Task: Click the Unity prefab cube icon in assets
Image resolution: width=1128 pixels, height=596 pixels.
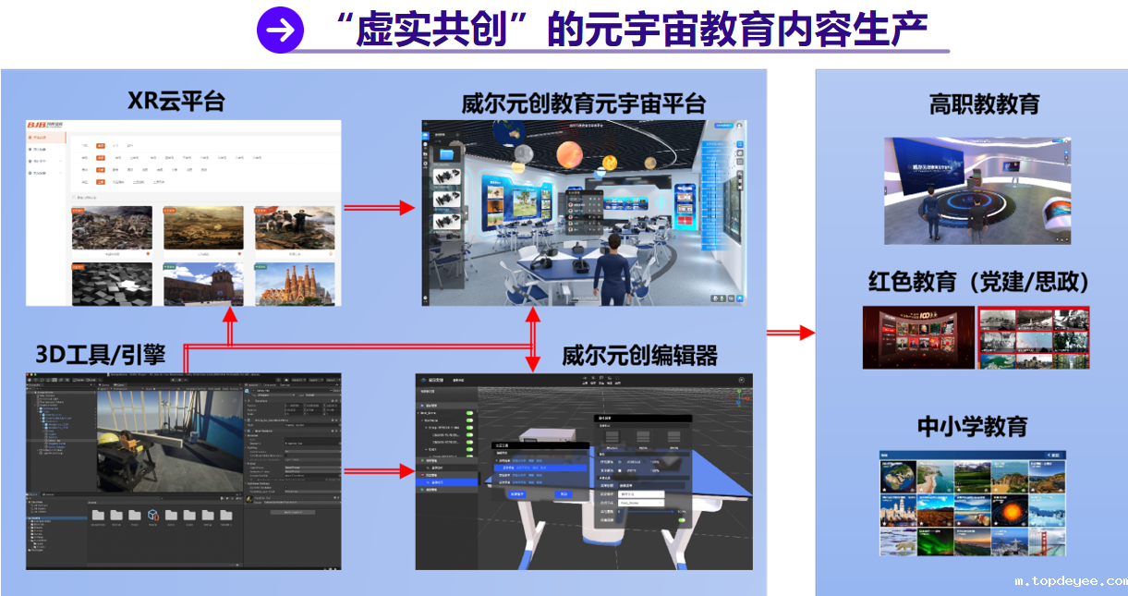Action: click(152, 515)
